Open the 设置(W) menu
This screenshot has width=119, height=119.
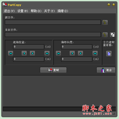(23, 11)
